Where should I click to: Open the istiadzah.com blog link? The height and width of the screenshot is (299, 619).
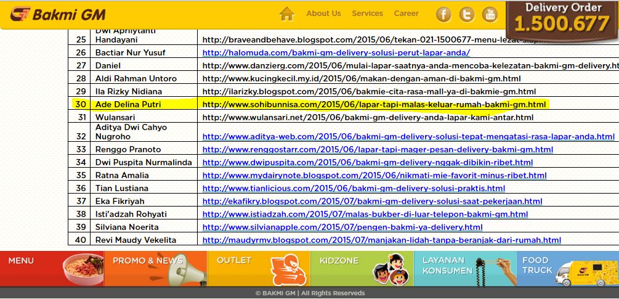[365, 215]
